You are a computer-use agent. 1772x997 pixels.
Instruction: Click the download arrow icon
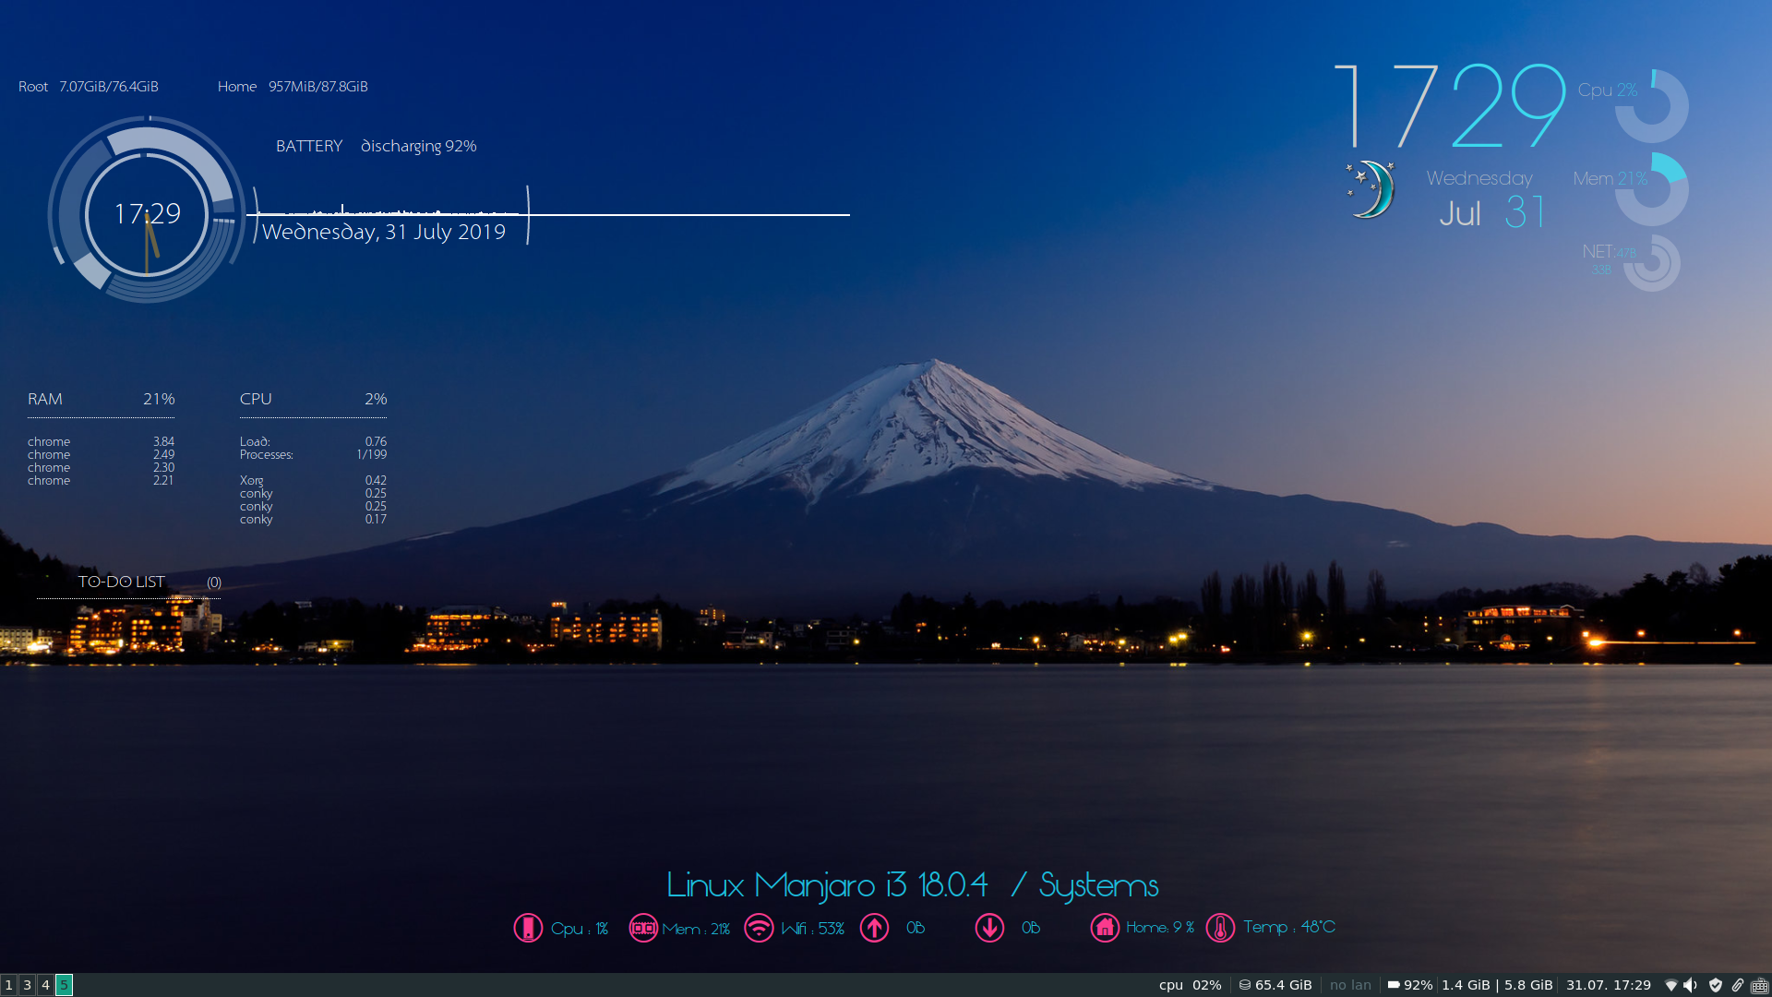(x=989, y=928)
